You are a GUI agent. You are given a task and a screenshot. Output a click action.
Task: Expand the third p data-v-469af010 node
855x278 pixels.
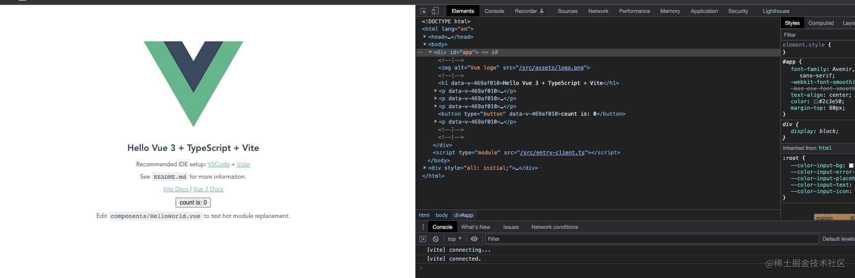436,106
